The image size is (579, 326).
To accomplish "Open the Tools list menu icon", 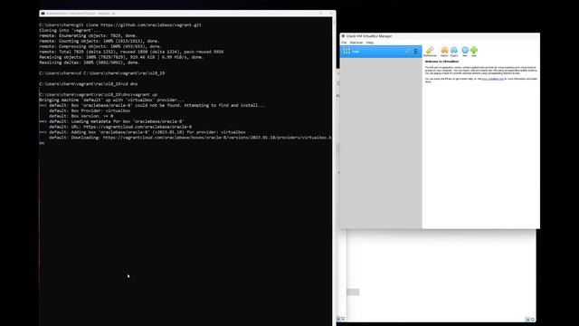I will (415, 52).
